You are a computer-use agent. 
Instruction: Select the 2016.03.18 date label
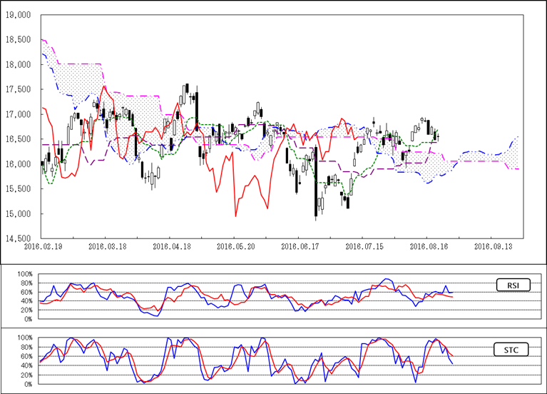[x=106, y=246]
